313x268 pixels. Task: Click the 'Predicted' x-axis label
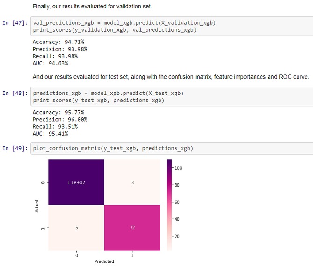pyautogui.click(x=104, y=261)
